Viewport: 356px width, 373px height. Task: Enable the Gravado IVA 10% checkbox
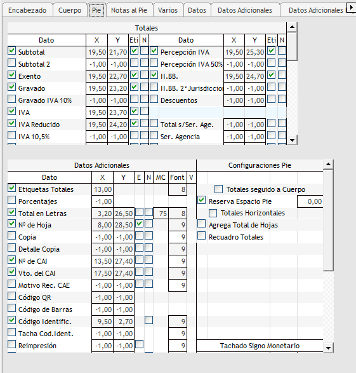click(11, 99)
